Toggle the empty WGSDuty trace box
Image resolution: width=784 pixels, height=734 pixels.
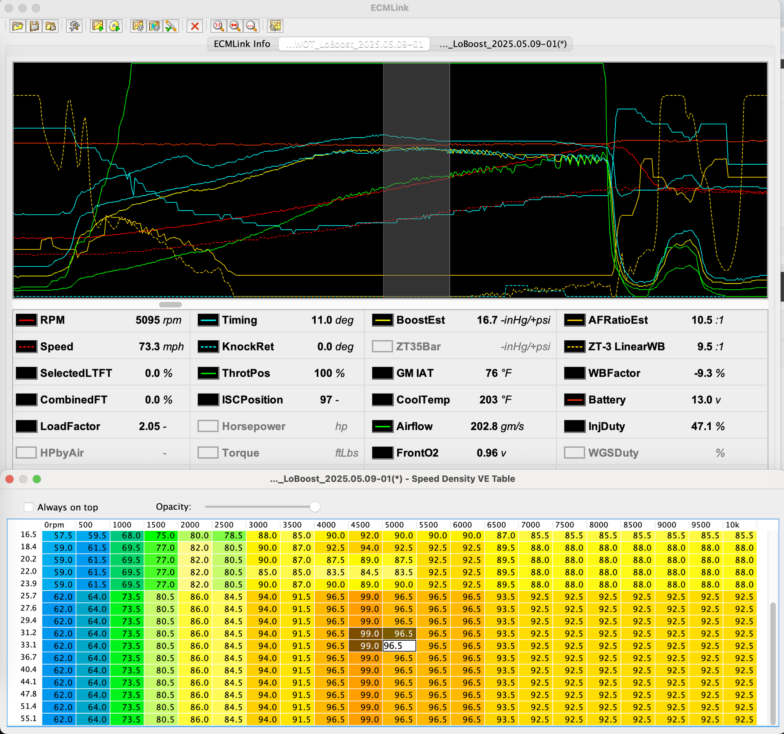574,452
